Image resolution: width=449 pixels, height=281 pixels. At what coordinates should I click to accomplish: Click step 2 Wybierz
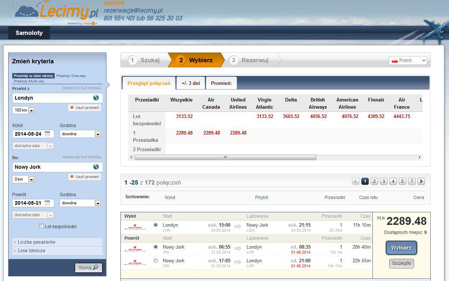196,60
